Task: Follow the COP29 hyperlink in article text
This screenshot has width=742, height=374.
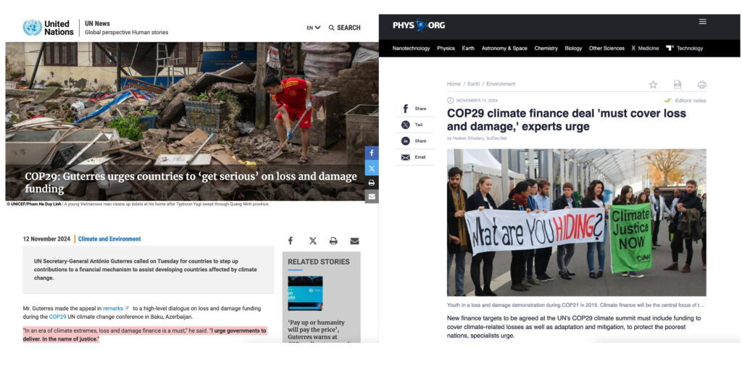Action: tap(58, 317)
